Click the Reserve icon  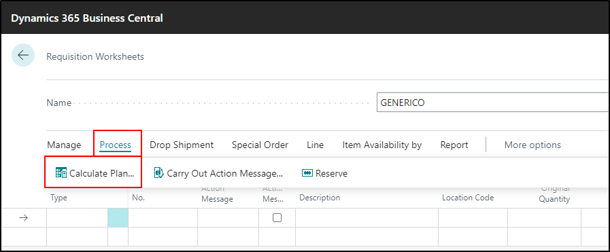(307, 173)
